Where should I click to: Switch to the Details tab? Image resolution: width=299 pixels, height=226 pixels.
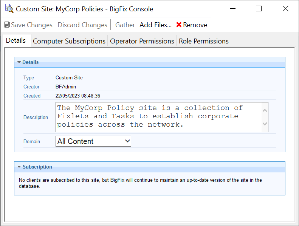pyautogui.click(x=16, y=40)
